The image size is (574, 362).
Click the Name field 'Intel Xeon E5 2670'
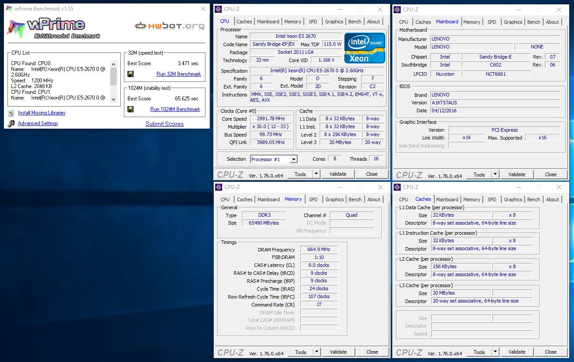(x=296, y=36)
